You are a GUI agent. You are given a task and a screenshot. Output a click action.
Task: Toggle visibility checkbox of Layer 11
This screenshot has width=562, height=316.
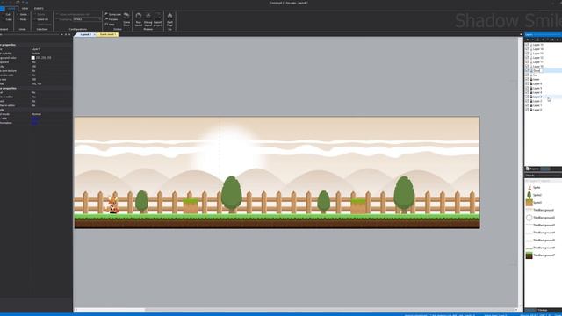[527, 62]
